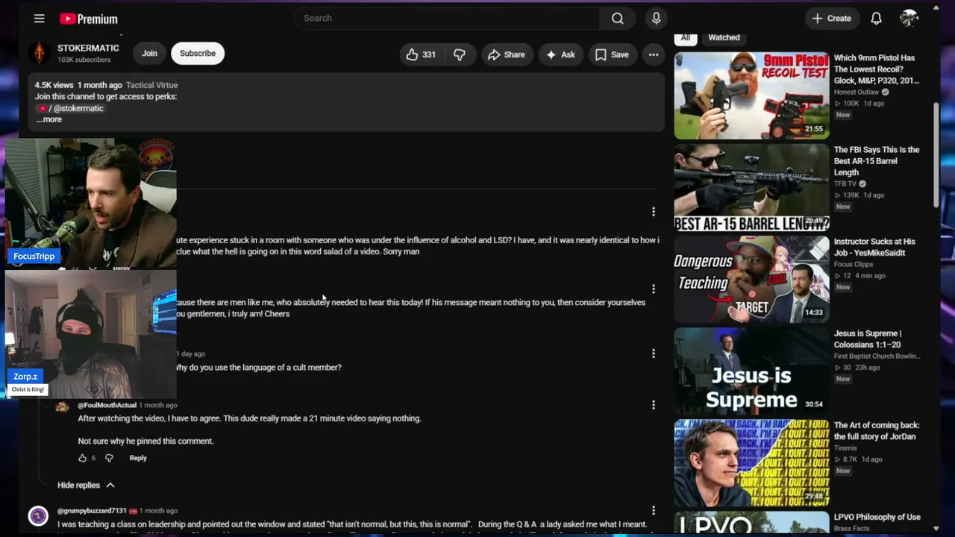Open the account avatar menu
955x537 pixels.
[x=909, y=19]
